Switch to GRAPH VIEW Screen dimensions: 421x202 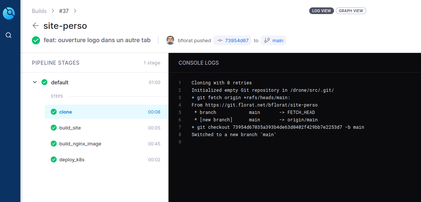tap(351, 11)
